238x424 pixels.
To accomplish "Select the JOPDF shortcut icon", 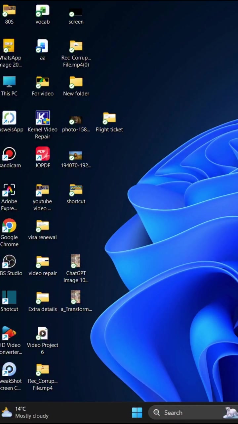I will [x=43, y=154].
